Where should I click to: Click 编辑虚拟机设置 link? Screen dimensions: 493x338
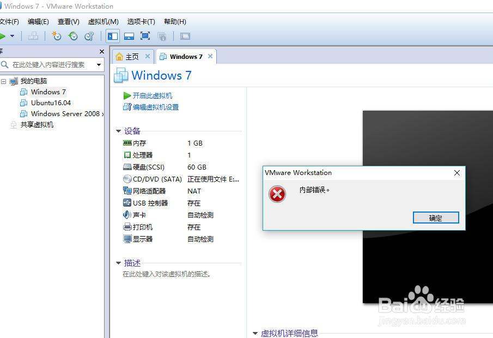coord(156,107)
